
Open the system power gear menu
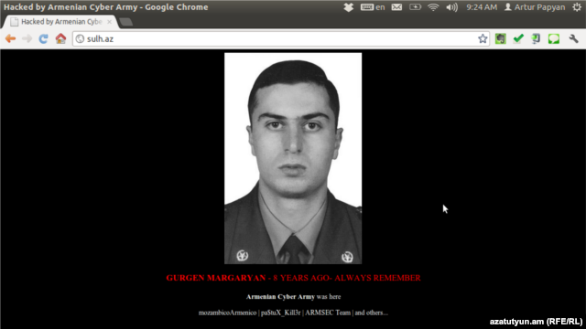(577, 7)
